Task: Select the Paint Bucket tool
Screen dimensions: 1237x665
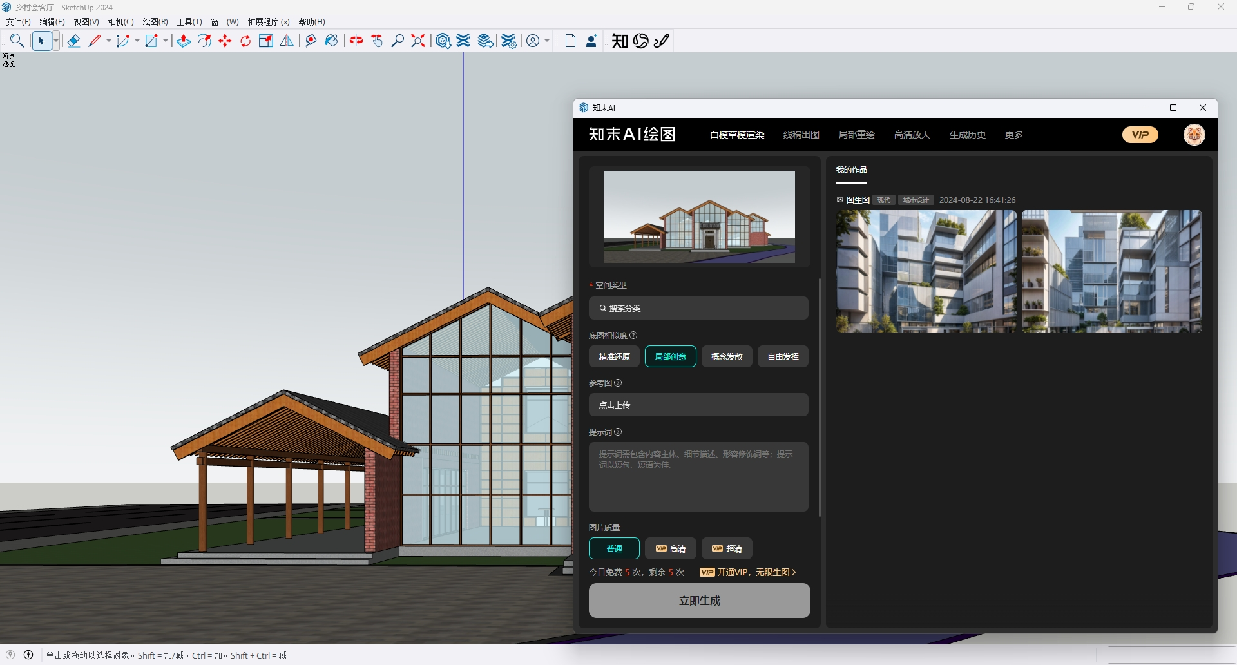Action: [331, 41]
